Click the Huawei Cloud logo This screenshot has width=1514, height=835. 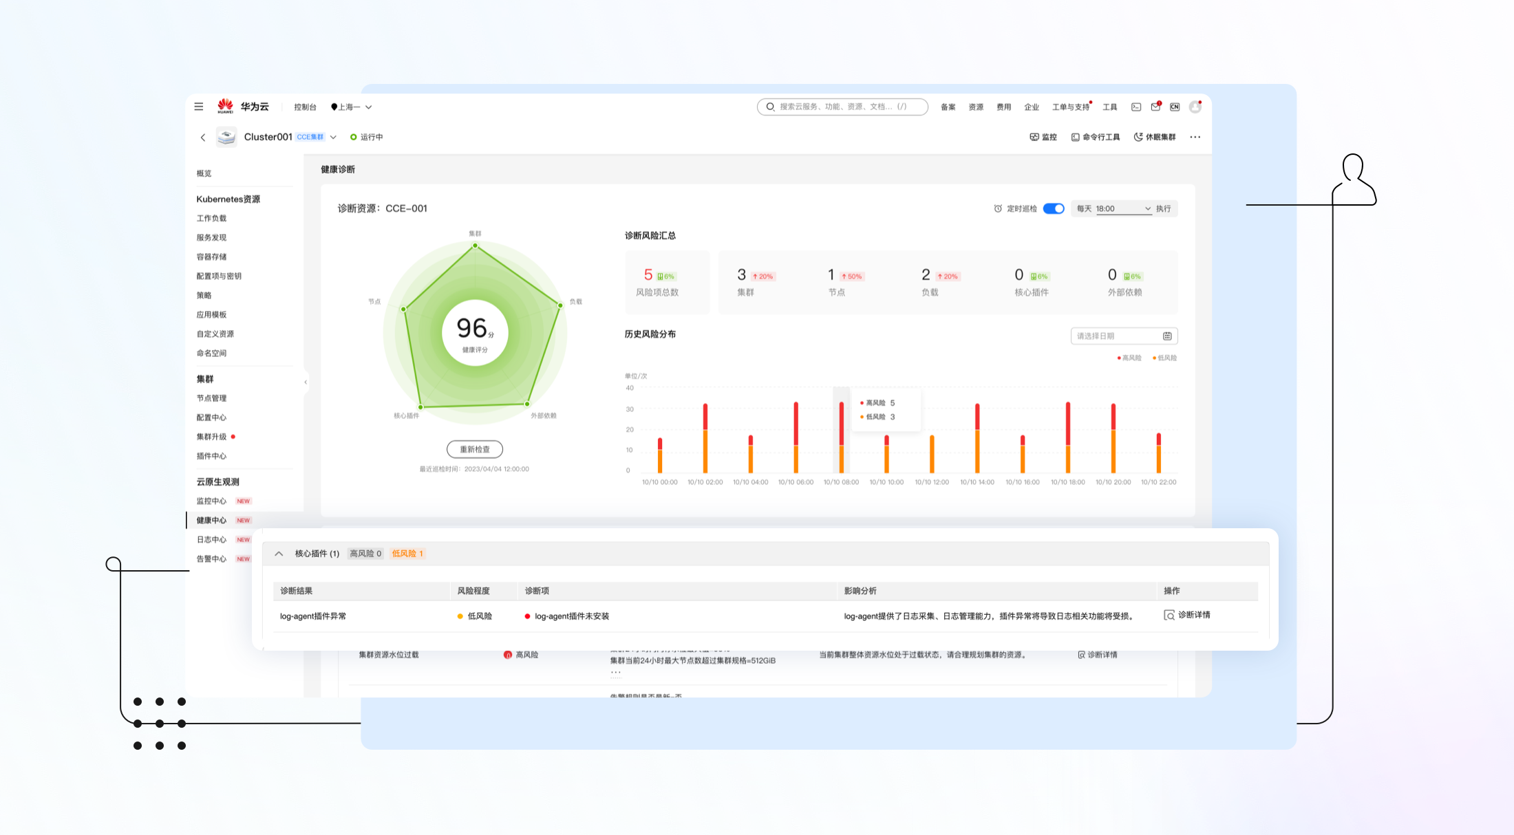225,106
